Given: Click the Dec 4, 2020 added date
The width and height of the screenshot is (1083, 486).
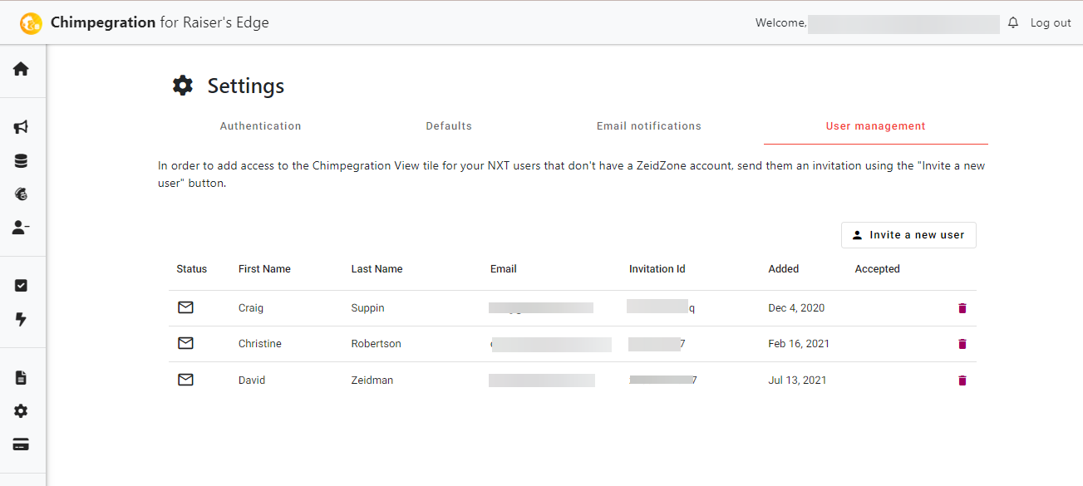Looking at the screenshot, I should click(797, 308).
